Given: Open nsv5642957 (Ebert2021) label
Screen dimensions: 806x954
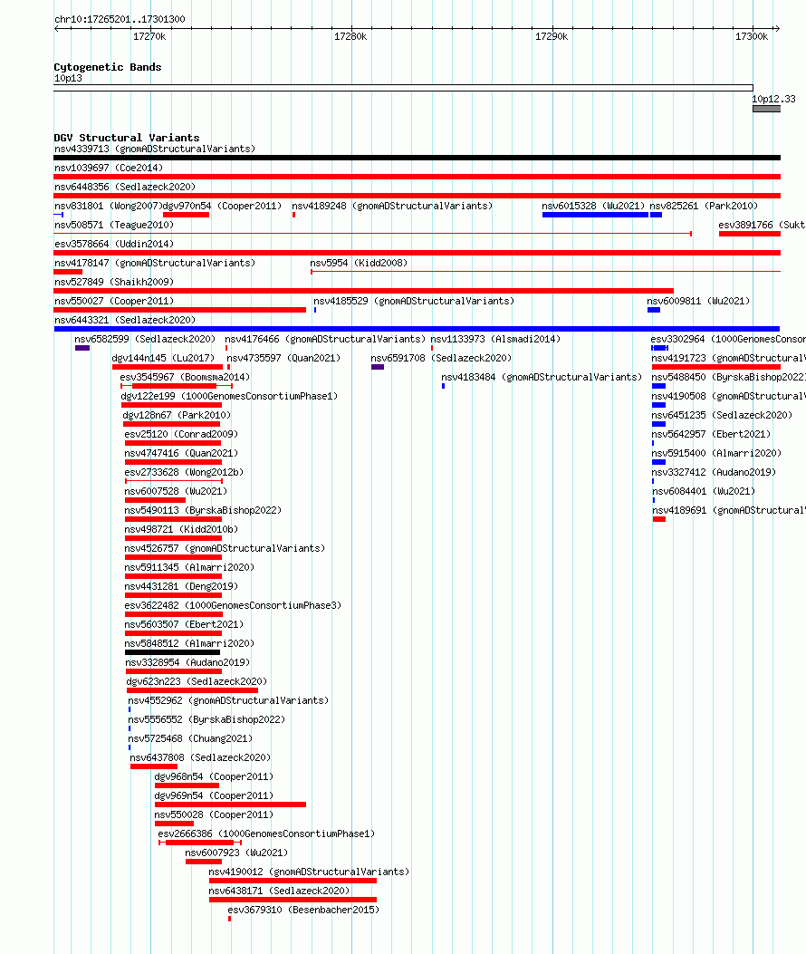Looking at the screenshot, I should click(x=711, y=434).
